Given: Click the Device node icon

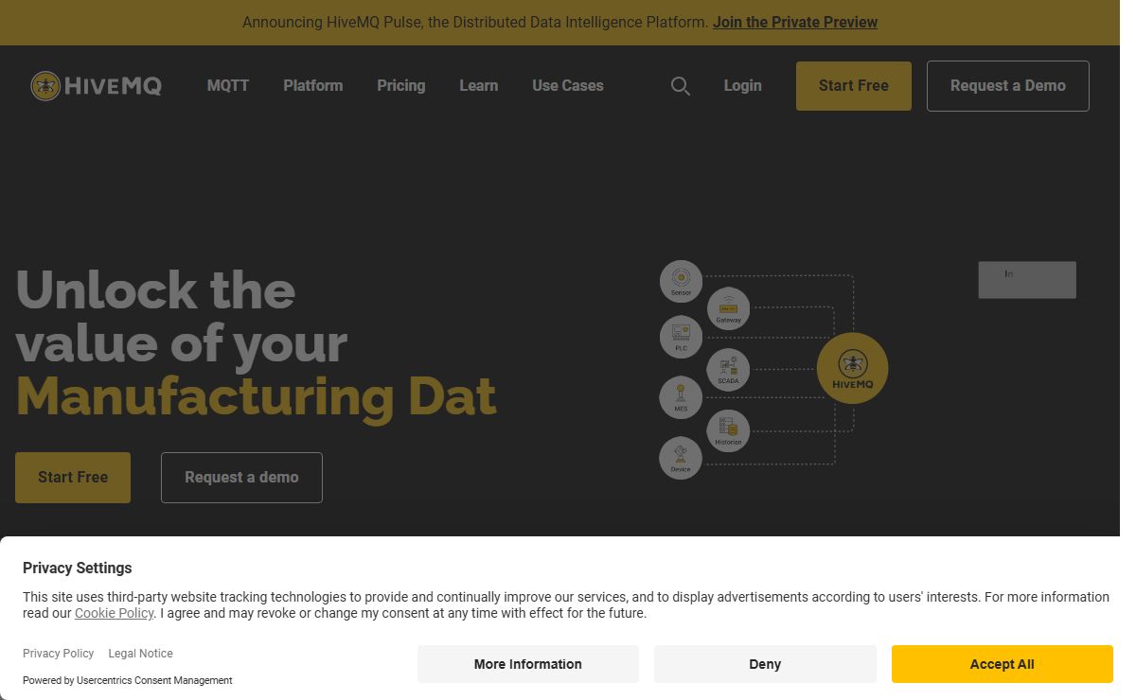Looking at the screenshot, I should 681,458.
